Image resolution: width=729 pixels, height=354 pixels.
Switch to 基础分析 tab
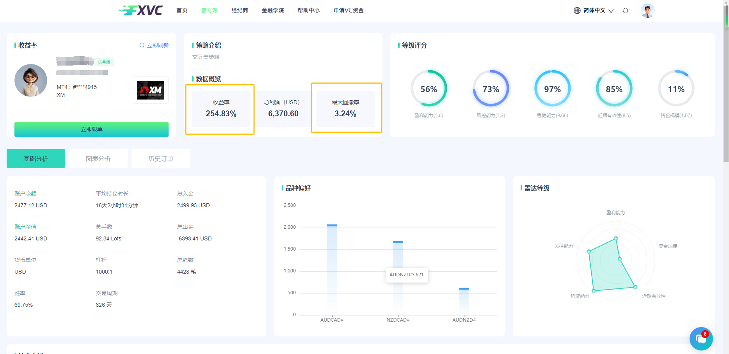coord(36,158)
